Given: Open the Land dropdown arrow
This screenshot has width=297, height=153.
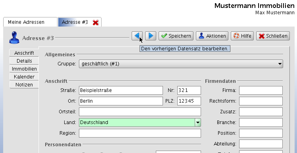Looking at the screenshot, I should coord(198,122).
